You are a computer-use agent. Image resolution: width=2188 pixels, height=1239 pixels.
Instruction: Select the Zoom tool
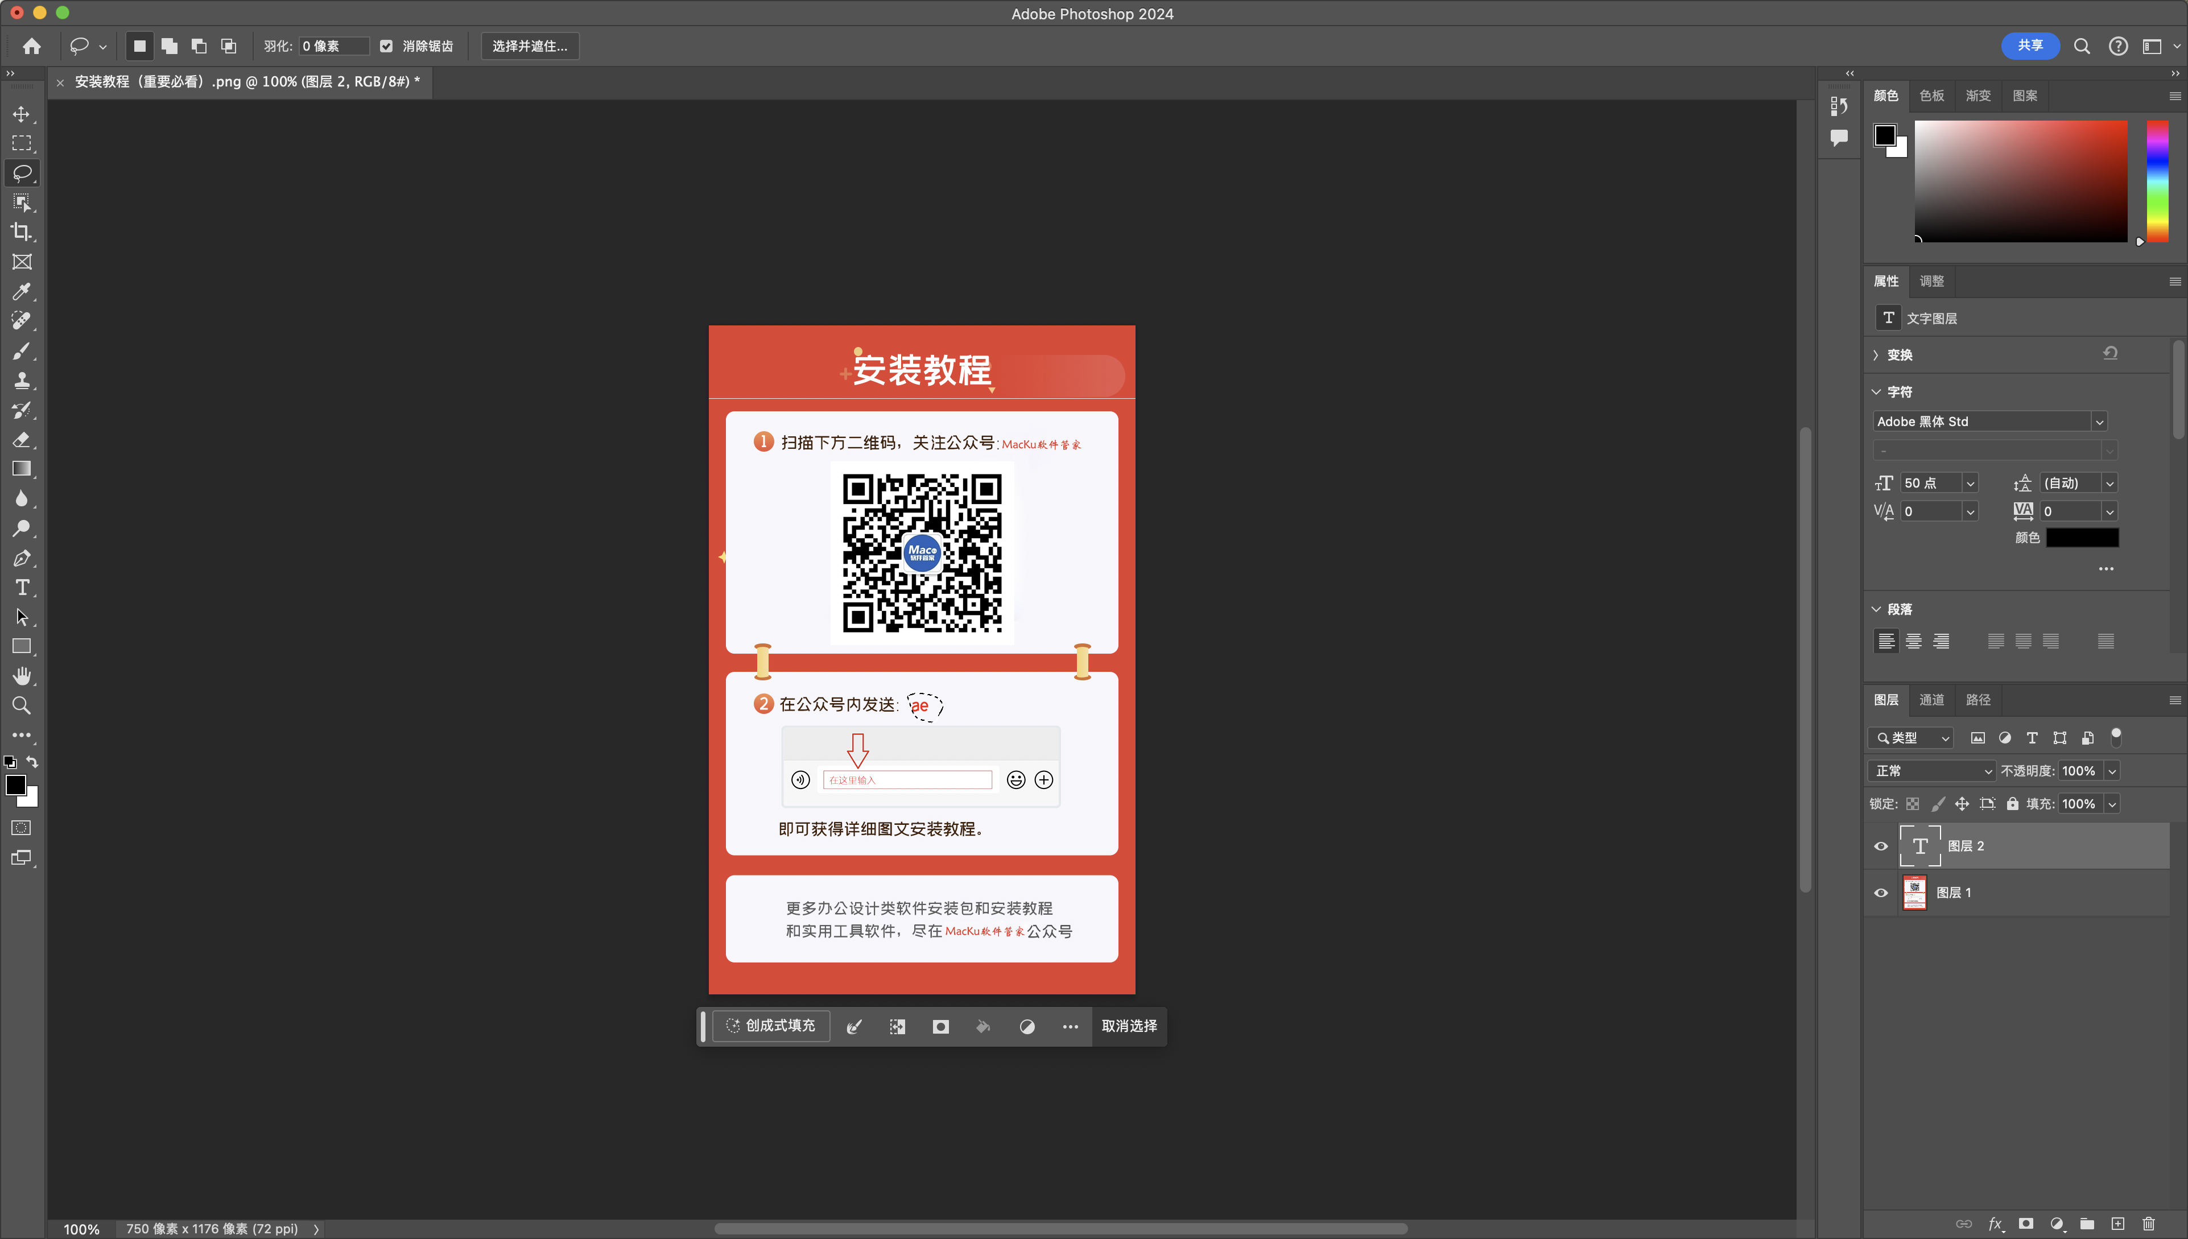(21, 705)
